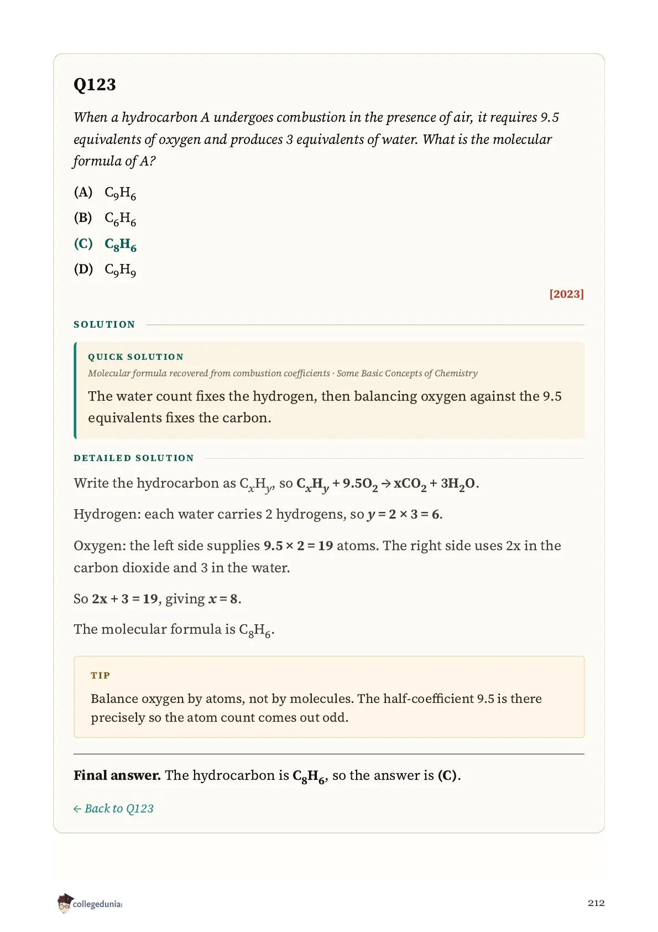Click the TIP box label

click(101, 675)
